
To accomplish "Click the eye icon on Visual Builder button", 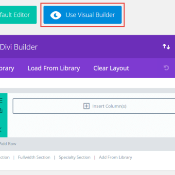I will point(55,15).
